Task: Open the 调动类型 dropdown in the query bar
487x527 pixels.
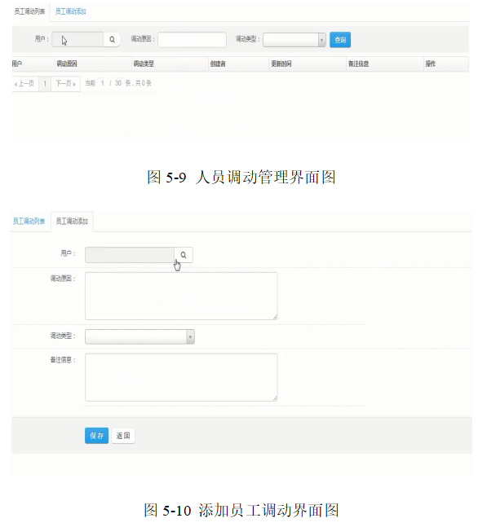Action: (294, 40)
